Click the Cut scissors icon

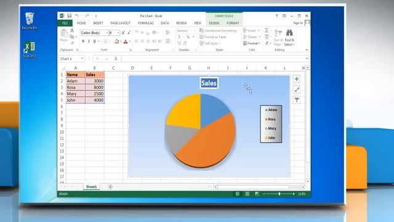72,30
